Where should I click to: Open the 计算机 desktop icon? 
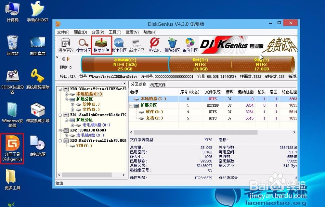13,12
